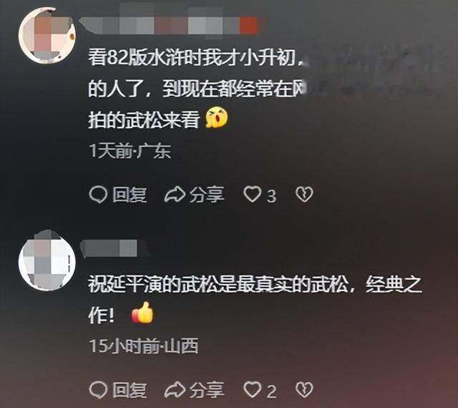Screen dimensions: 458x408
Task: Select the 祝延平演的武松 comment text
Action: coord(255,299)
